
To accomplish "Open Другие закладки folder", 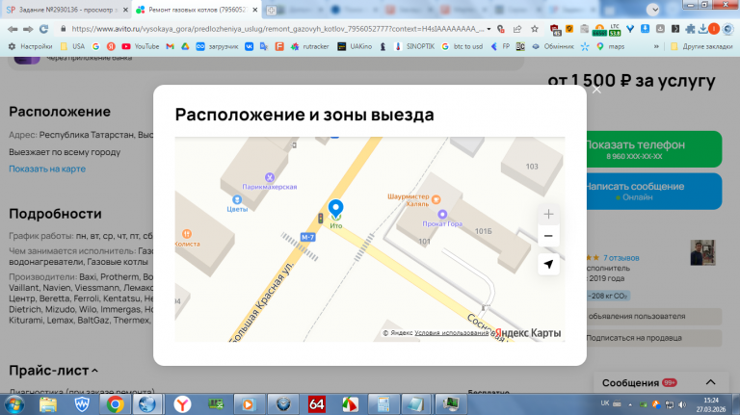I will coord(701,46).
